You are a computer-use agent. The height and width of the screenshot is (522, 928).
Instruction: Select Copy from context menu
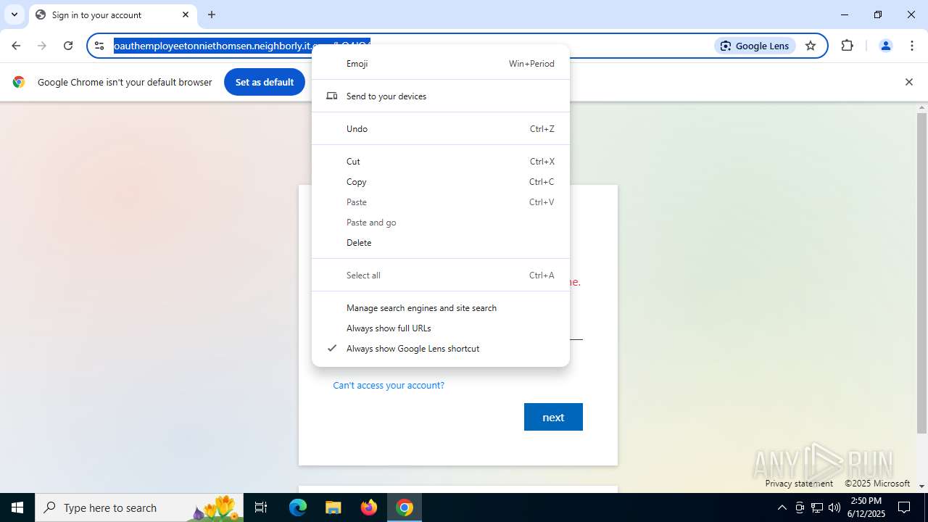coord(441,182)
